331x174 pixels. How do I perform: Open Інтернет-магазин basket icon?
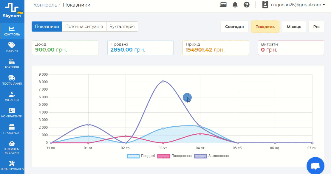coord(12,143)
